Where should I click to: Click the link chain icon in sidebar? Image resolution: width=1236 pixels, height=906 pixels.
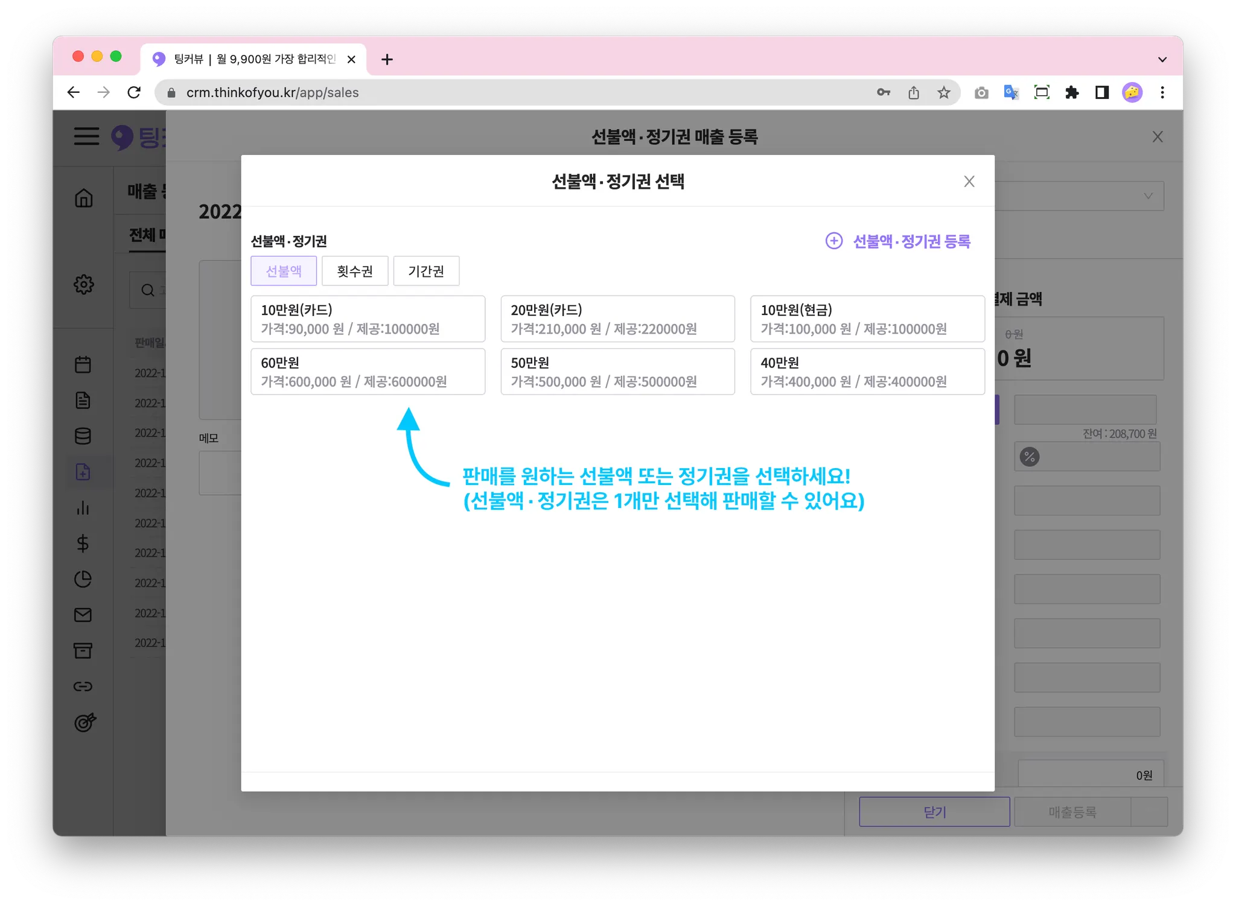click(x=83, y=686)
